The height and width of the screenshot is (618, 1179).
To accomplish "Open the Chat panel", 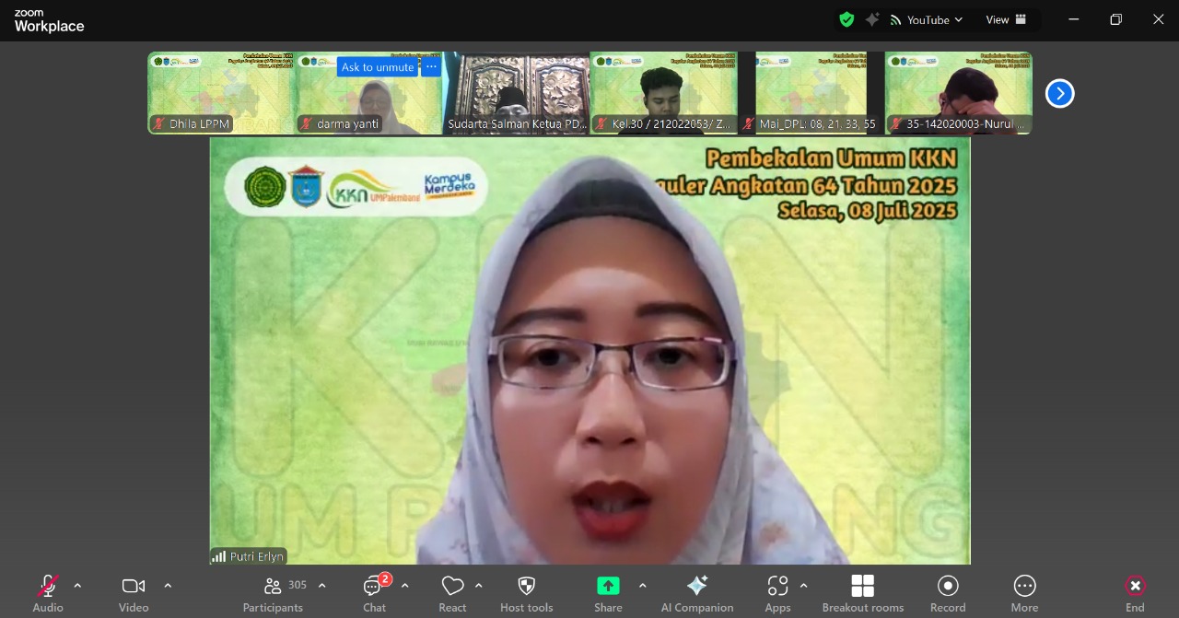I will (374, 592).
